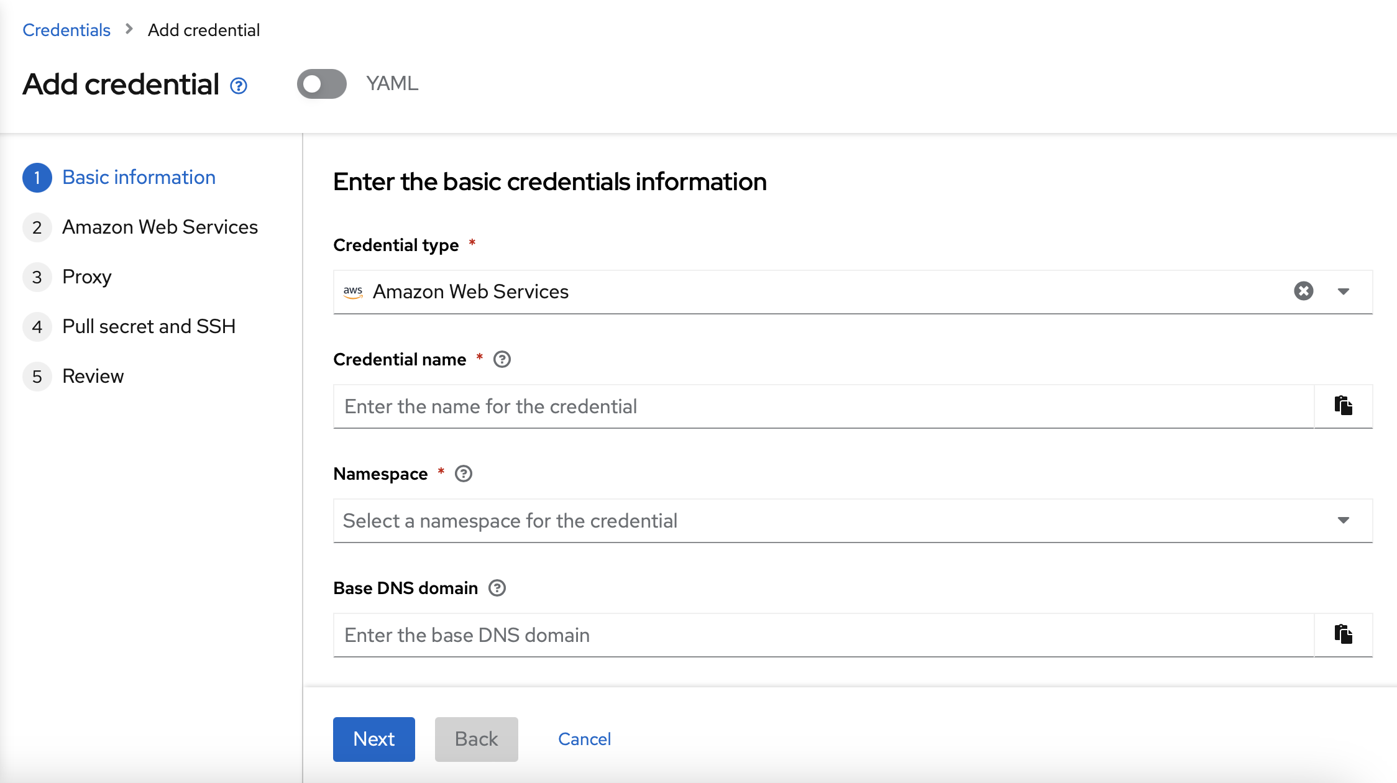Click the Add credential breadcrumb text

204,30
